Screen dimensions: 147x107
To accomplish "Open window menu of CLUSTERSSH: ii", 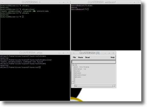I will tap(3, 2).
